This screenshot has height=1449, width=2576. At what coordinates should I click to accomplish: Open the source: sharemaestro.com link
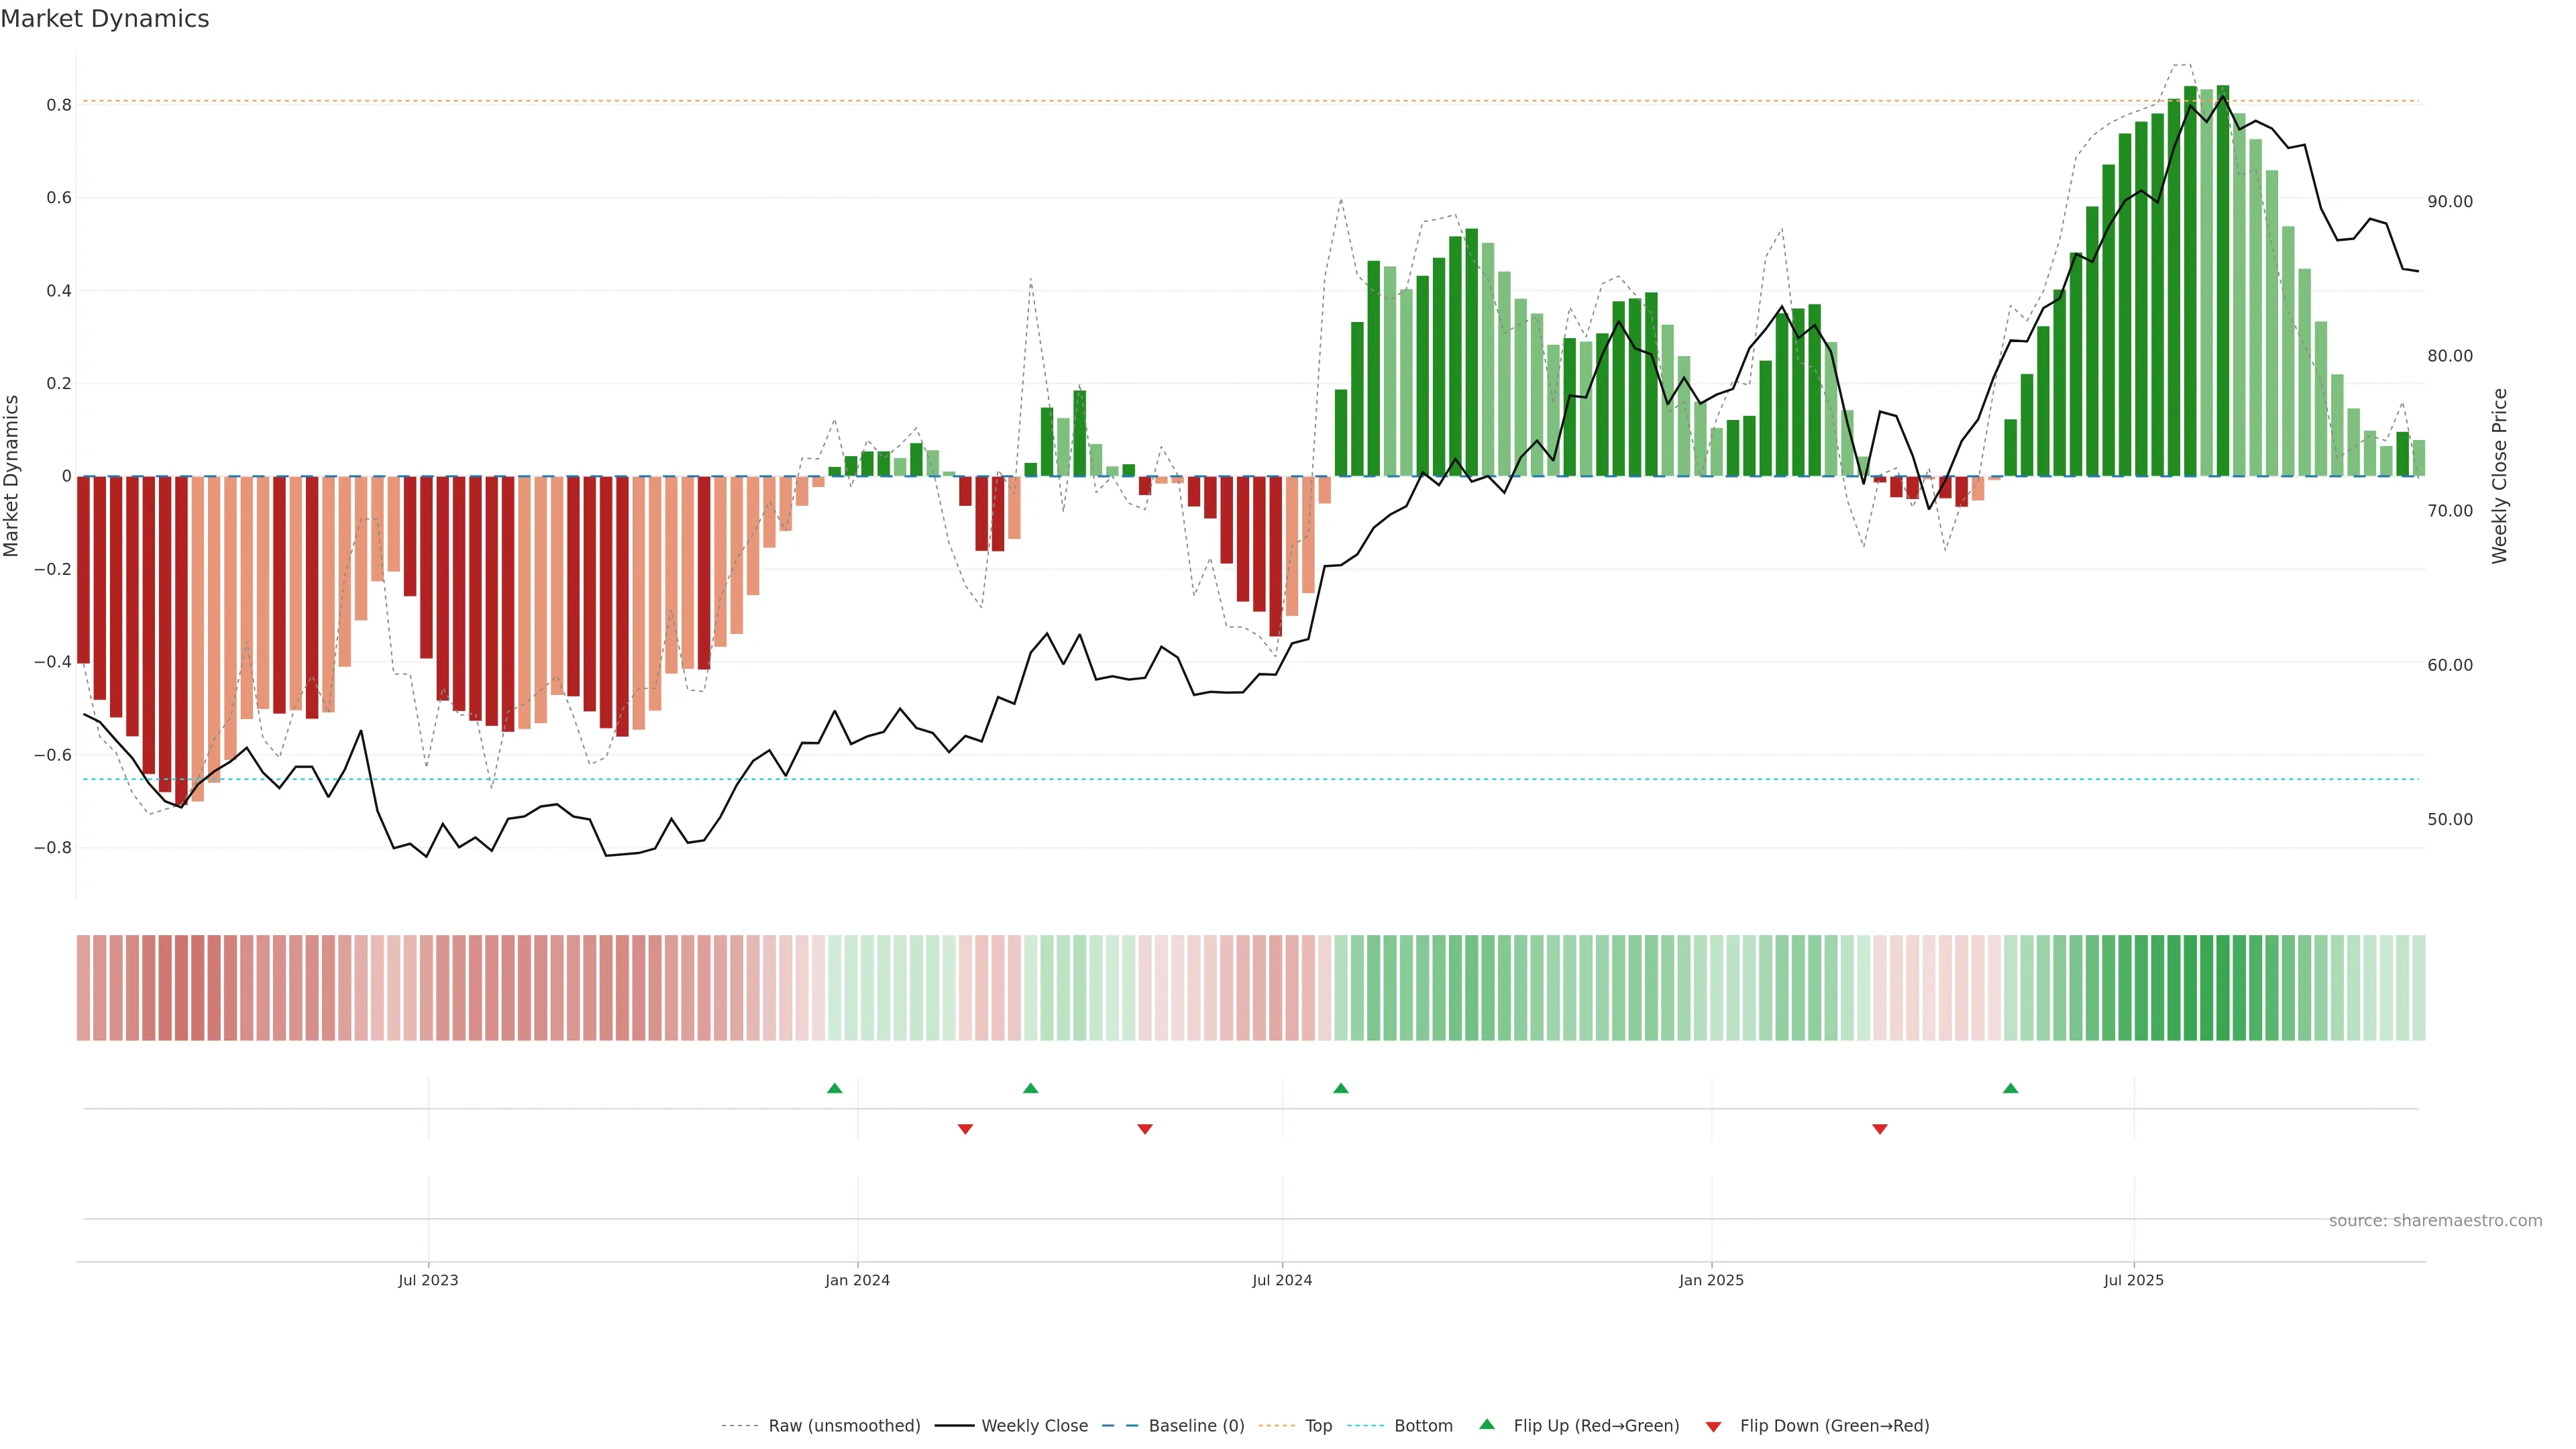pos(2435,1221)
